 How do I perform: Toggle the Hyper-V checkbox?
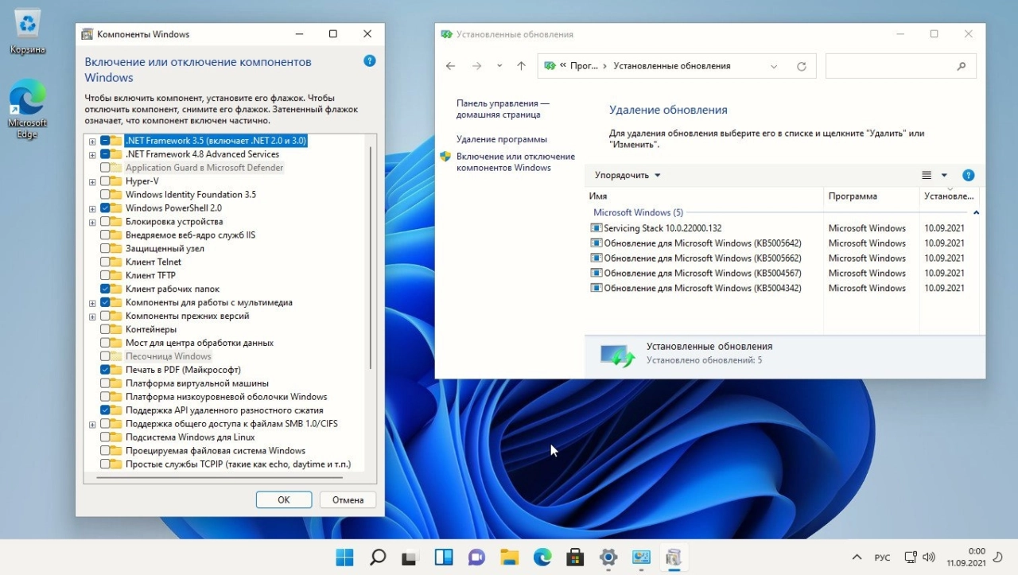(105, 181)
